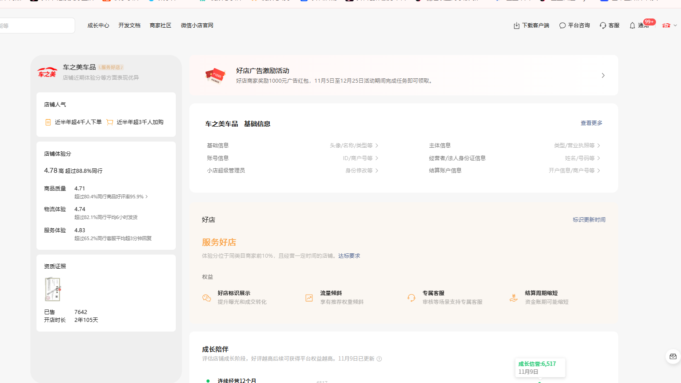Open the notification bell icon
681x383 pixels.
(632, 26)
